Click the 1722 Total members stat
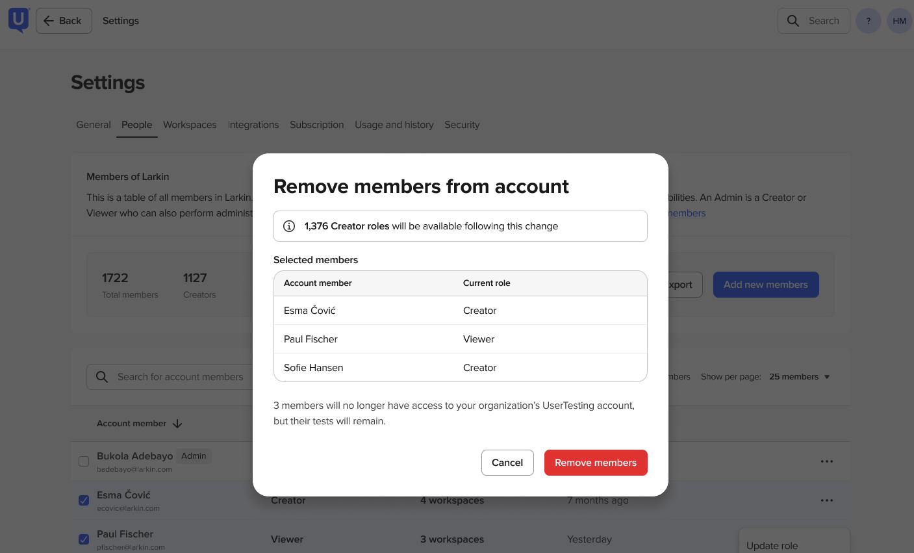This screenshot has width=914, height=553. (x=130, y=285)
